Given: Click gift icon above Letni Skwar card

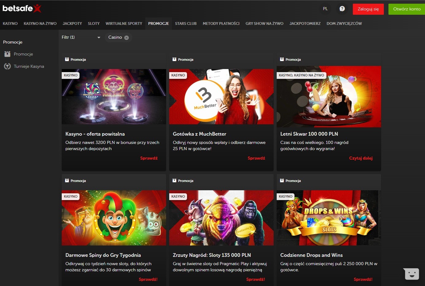Looking at the screenshot, I should pos(282,60).
